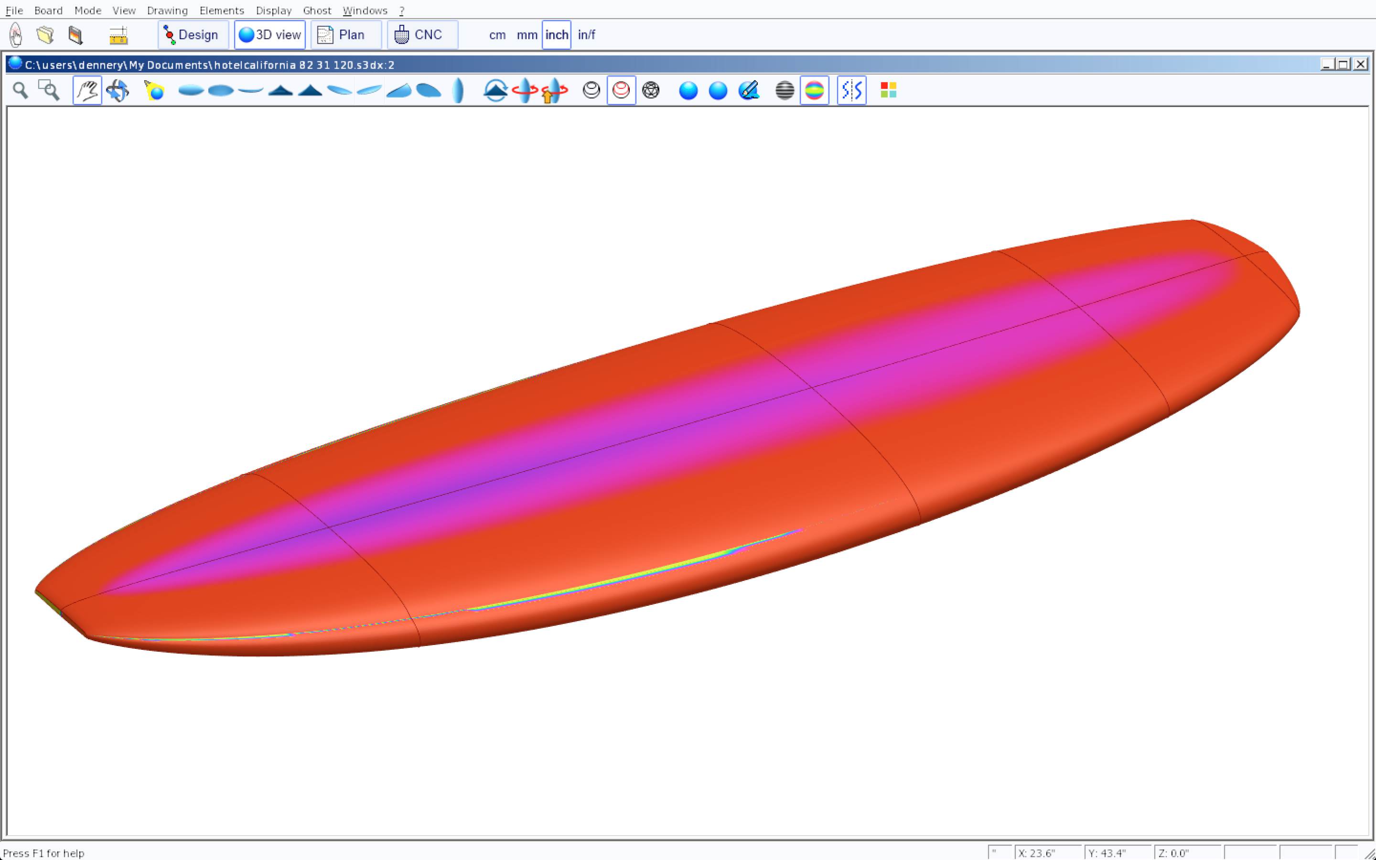Viewport: 1376px width, 860px height.
Task: Switch units to mm
Action: [x=527, y=35]
